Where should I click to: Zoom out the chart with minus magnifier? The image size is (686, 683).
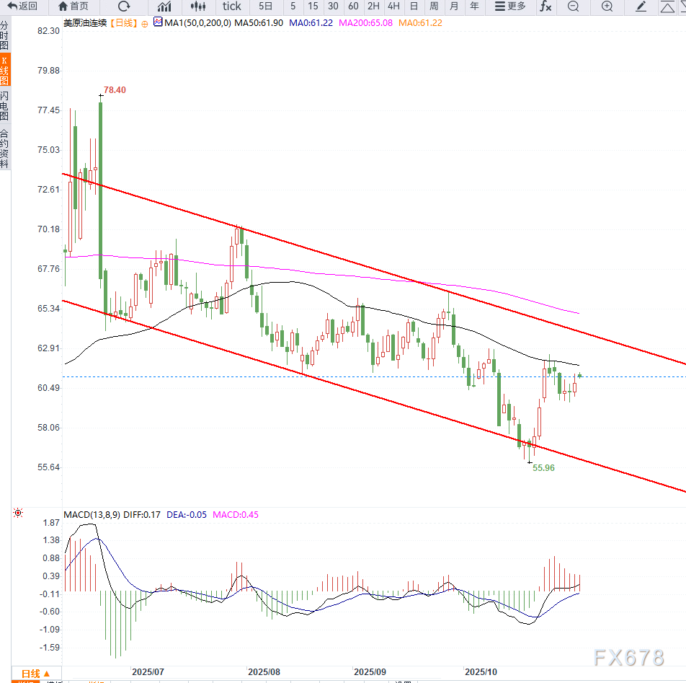pyautogui.click(x=573, y=6)
